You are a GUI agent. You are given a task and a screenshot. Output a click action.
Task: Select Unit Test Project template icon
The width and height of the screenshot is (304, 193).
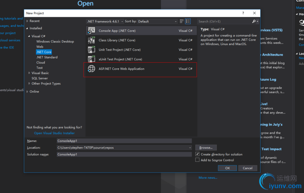click(x=91, y=50)
